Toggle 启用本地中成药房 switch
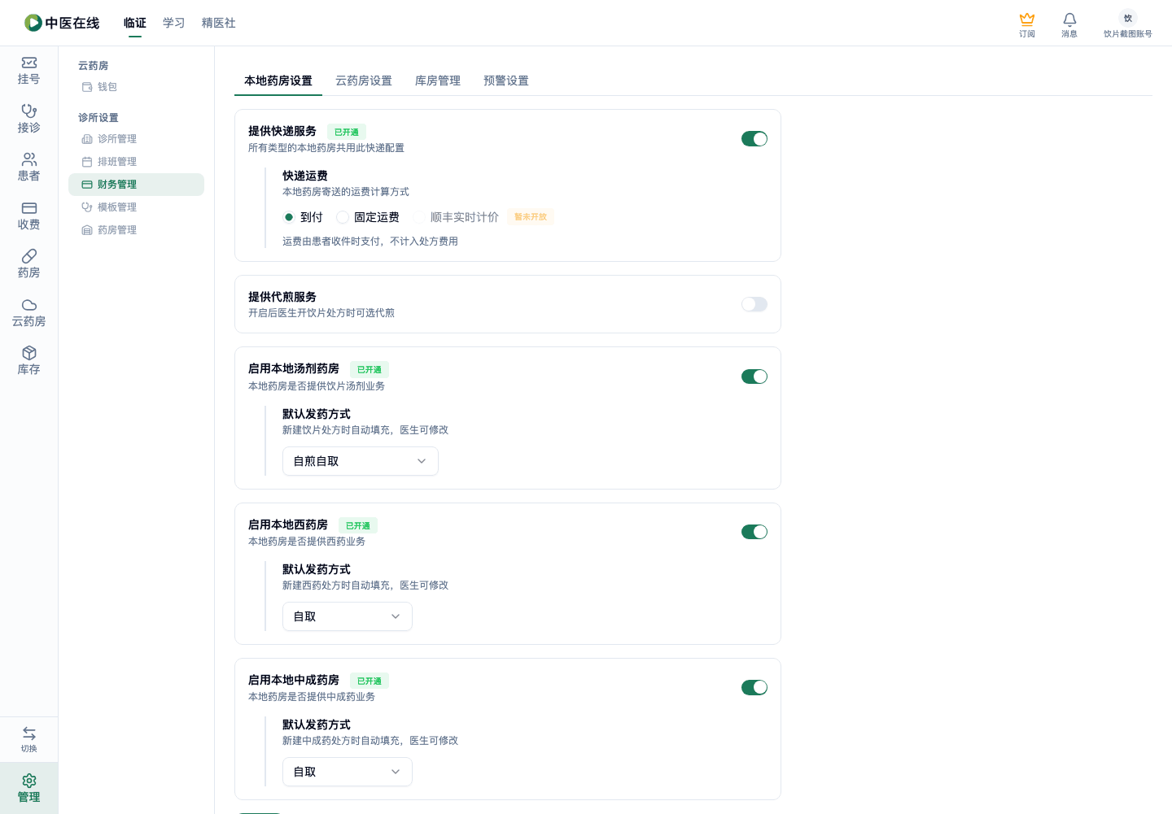Image resolution: width=1172 pixels, height=814 pixels. tap(754, 687)
